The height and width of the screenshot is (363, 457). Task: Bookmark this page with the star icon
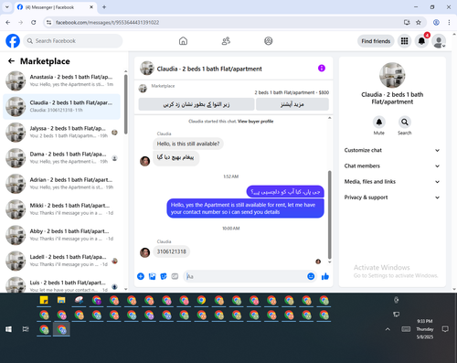(419, 22)
